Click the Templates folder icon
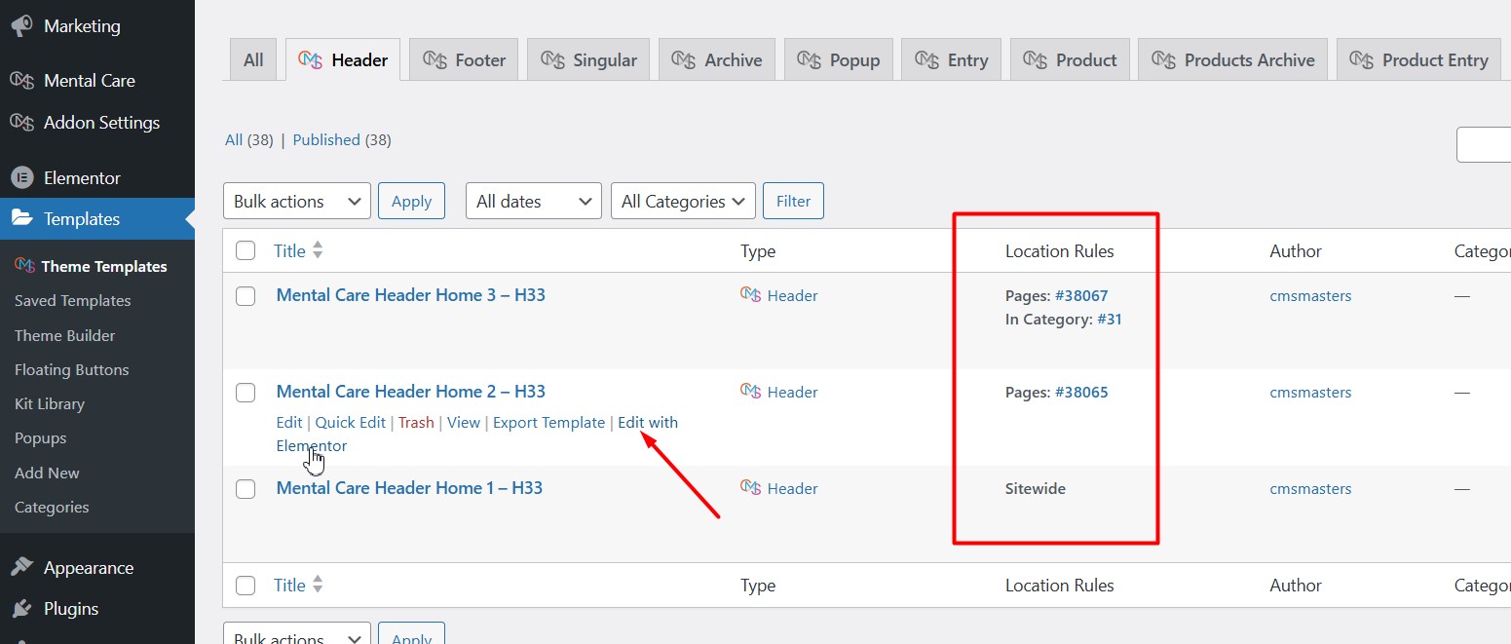Image resolution: width=1511 pixels, height=644 pixels. [x=21, y=219]
